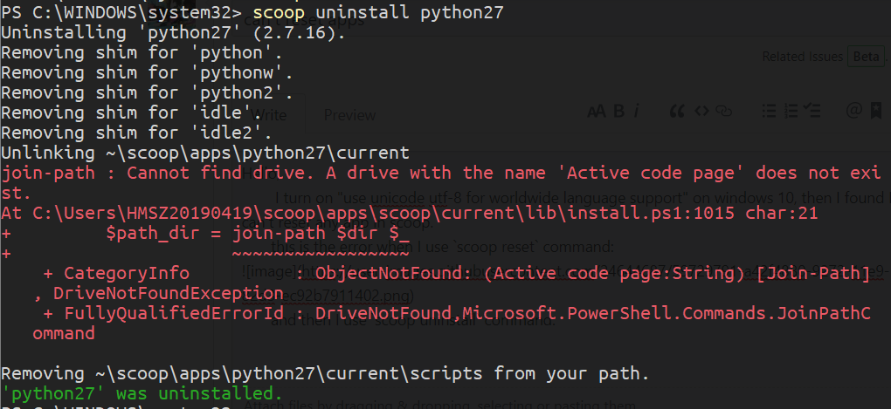Click the 'CategoryInfo' error detail line
891x409 pixels.
tap(457, 274)
